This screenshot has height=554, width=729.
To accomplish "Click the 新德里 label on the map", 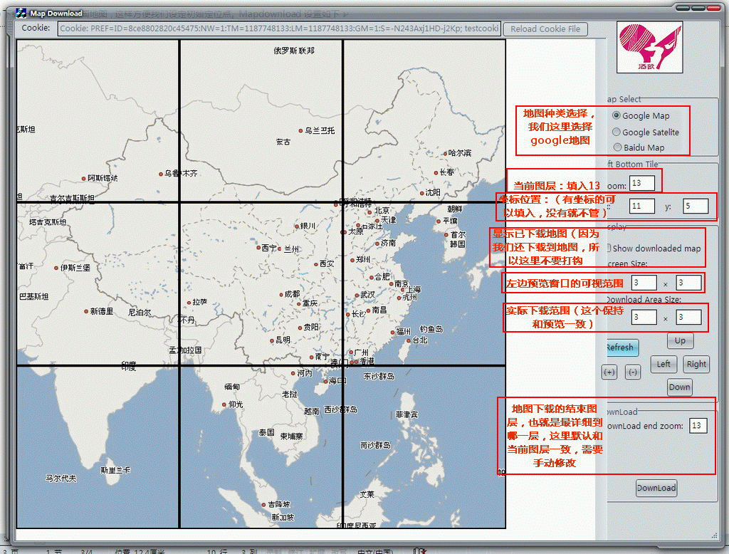I will [x=101, y=311].
